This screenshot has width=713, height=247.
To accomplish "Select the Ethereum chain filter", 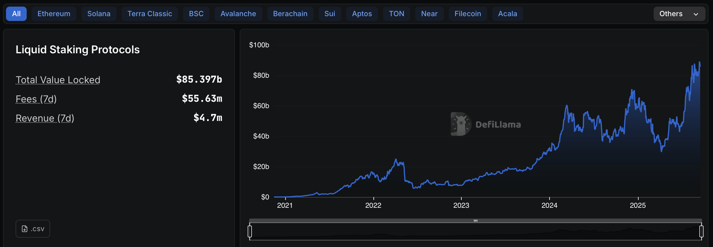I will point(54,13).
